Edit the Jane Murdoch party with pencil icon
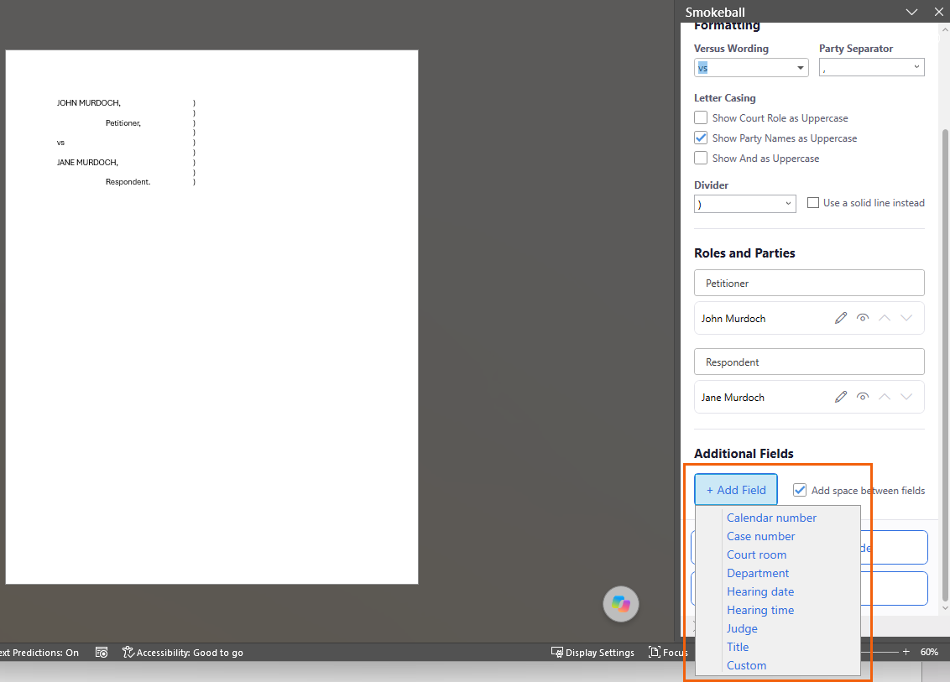This screenshot has height=682, width=950. pos(840,397)
